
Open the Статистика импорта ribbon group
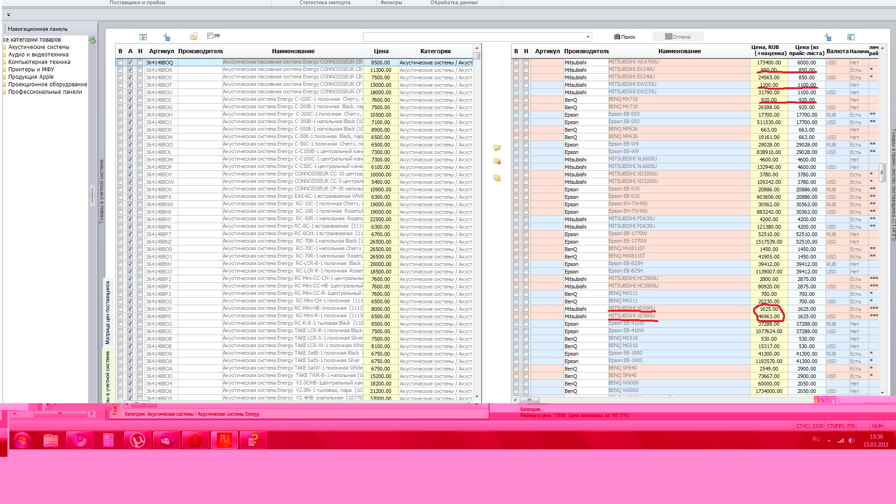(325, 3)
